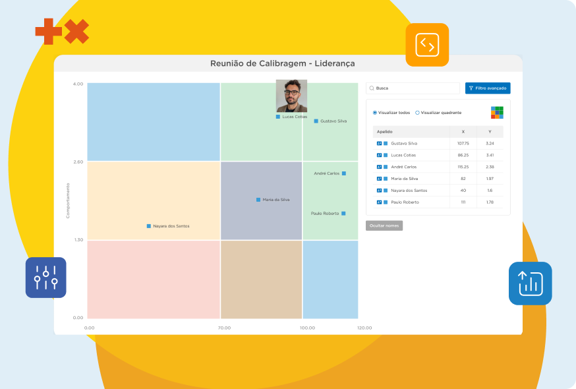Screen dimensions: 576x389
Task: Click Lucas Cotias's blue color square in table
Action: point(386,155)
